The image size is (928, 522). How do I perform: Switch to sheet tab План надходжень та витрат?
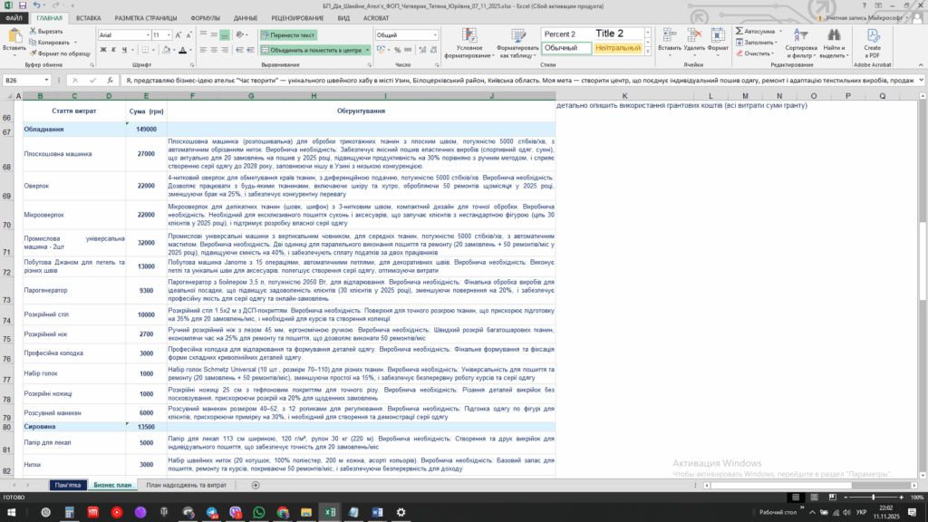tap(192, 485)
